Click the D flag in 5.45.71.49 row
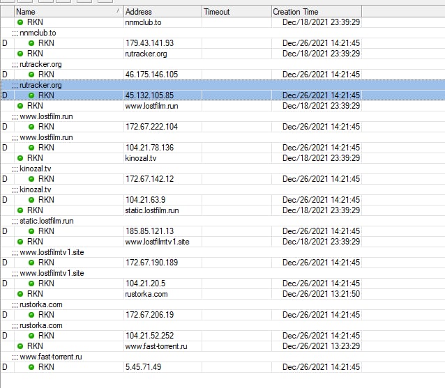The height and width of the screenshot is (388, 445). [x=5, y=367]
